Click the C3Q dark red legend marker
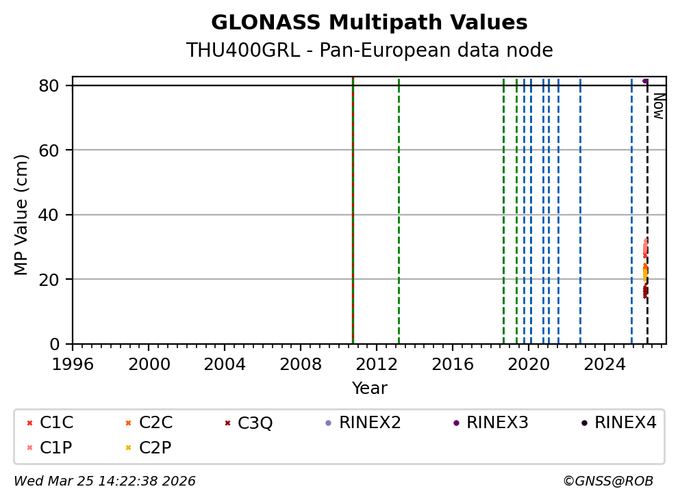This screenshot has width=680, height=502. click(227, 423)
